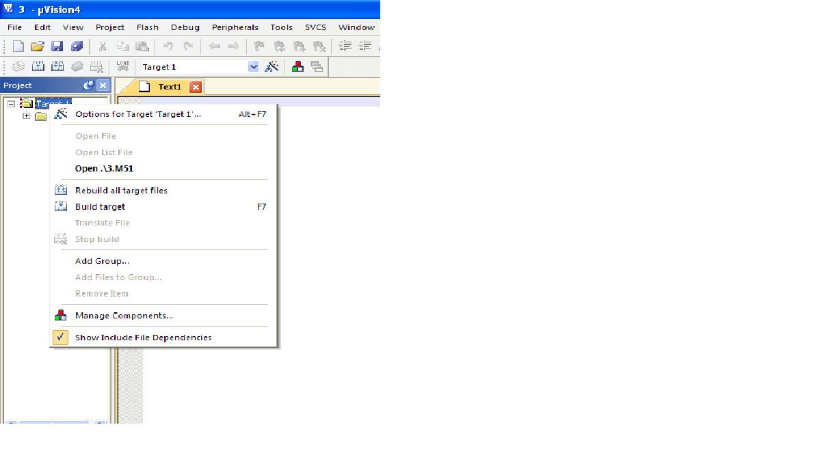
Task: Click the Open file folder icon
Action: coord(38,46)
